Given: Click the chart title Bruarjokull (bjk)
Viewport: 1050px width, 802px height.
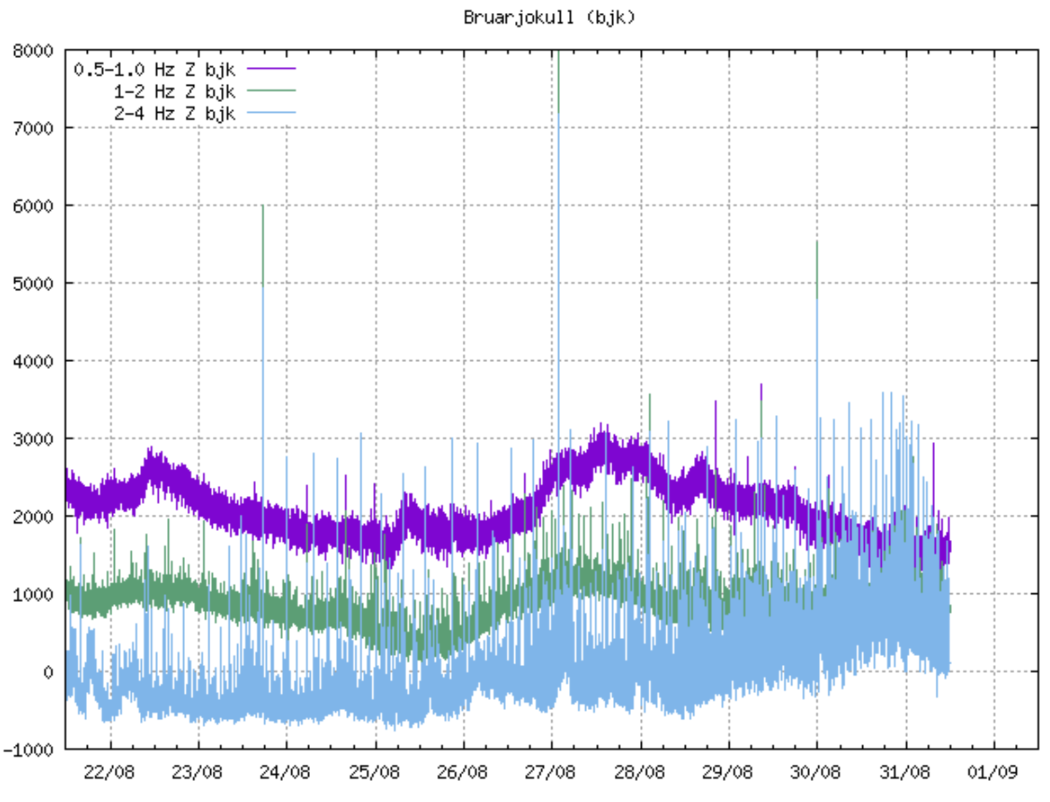Looking at the screenshot, I should point(549,17).
